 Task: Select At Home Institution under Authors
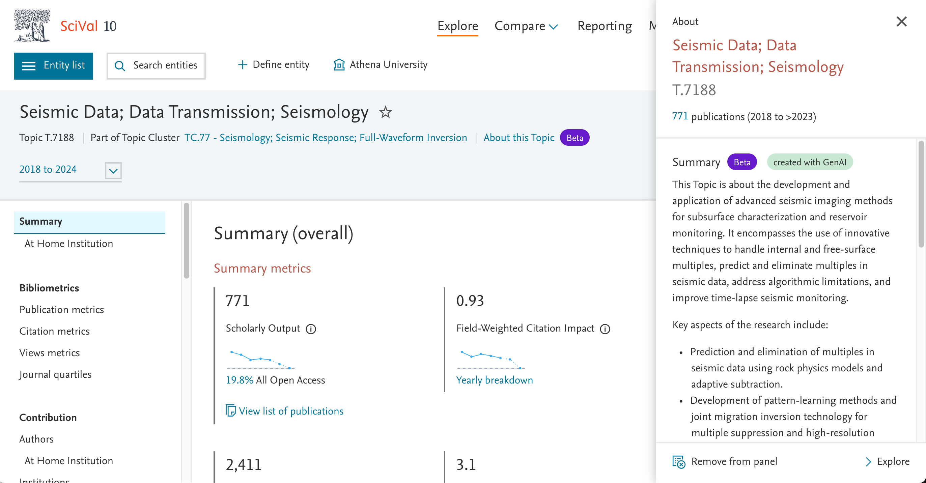69,461
